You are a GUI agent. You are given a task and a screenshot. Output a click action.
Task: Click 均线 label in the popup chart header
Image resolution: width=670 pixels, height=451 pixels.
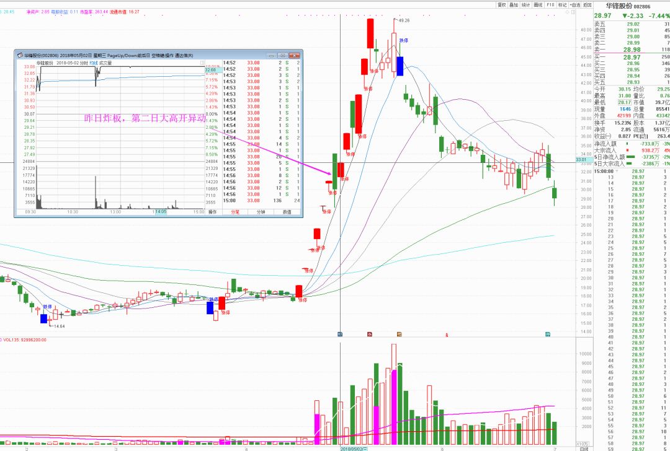(x=93, y=63)
